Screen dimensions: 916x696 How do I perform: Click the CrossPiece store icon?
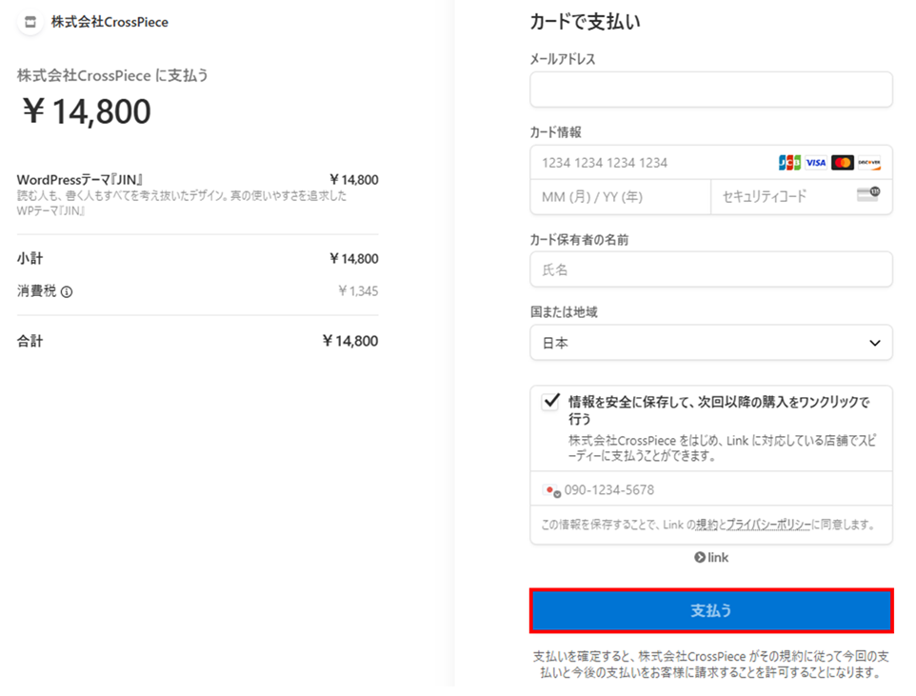click(x=30, y=22)
